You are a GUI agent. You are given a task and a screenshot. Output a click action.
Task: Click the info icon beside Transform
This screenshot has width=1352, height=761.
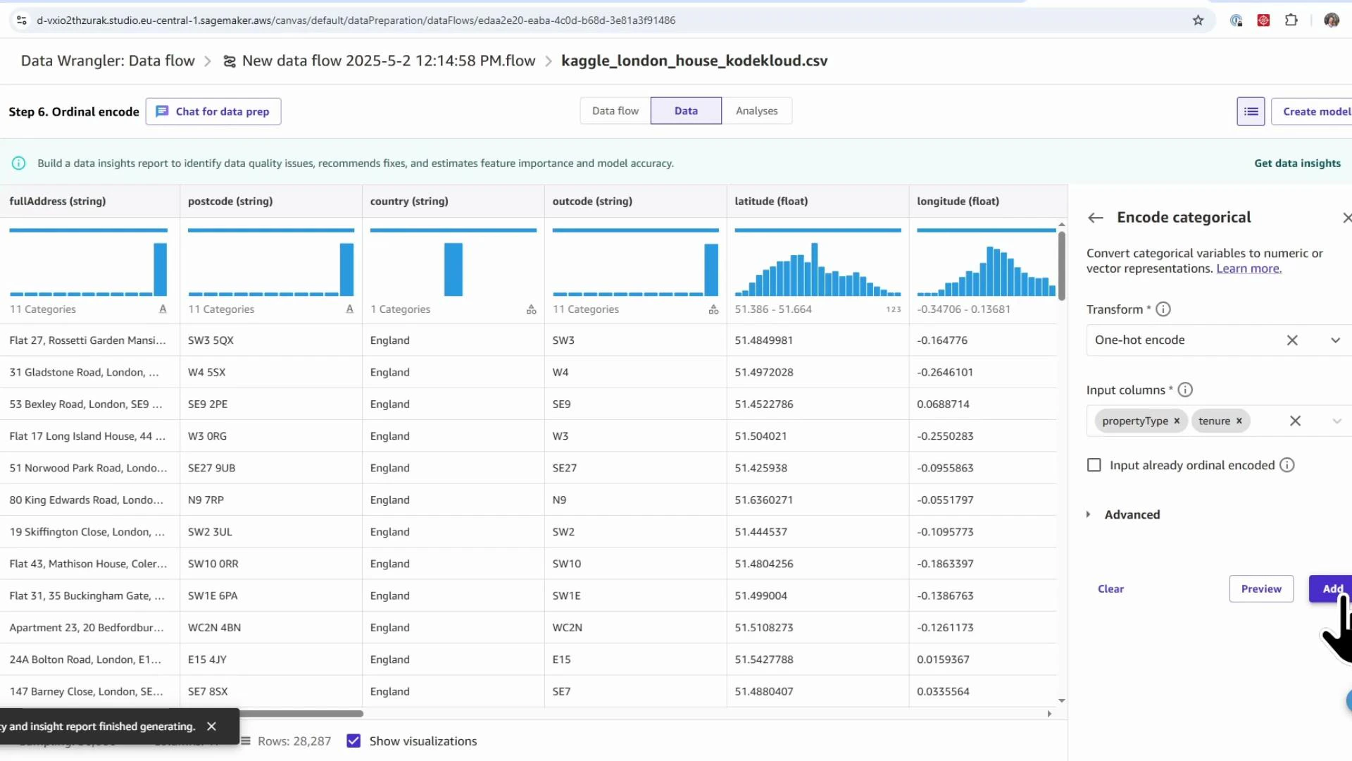tap(1163, 309)
